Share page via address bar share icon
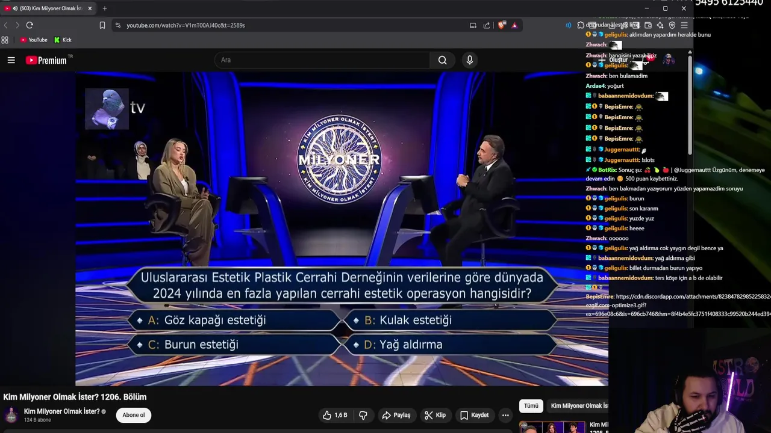The width and height of the screenshot is (771, 433). (x=487, y=25)
